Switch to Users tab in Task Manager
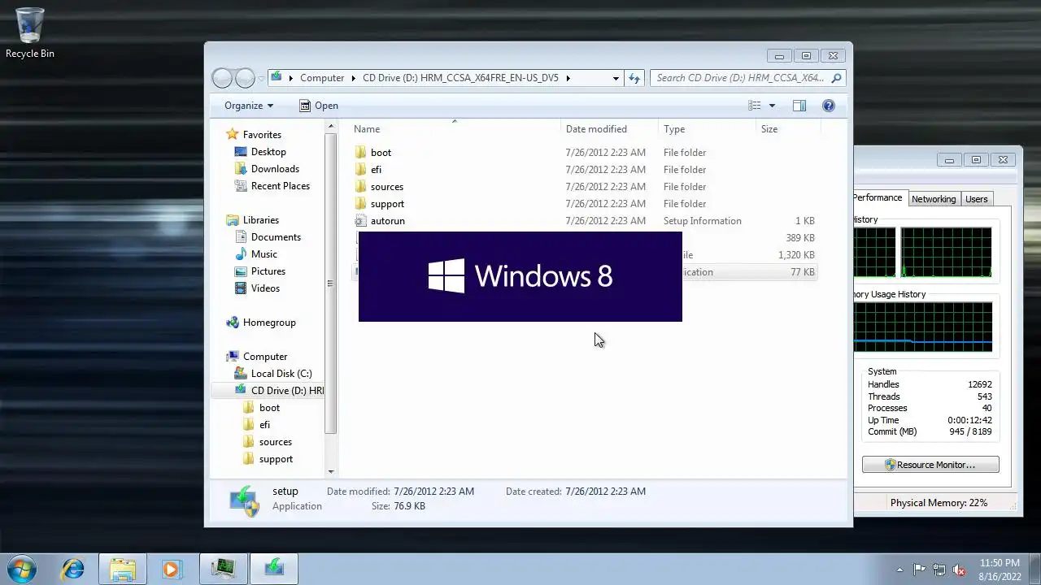Image resolution: width=1041 pixels, height=585 pixels. (976, 199)
